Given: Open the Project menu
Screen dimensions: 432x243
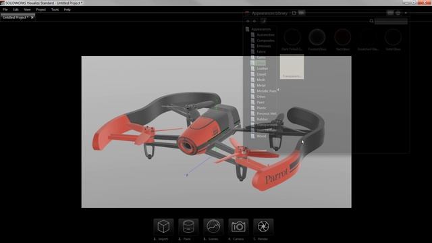Looking at the screenshot, I should (x=40, y=9).
